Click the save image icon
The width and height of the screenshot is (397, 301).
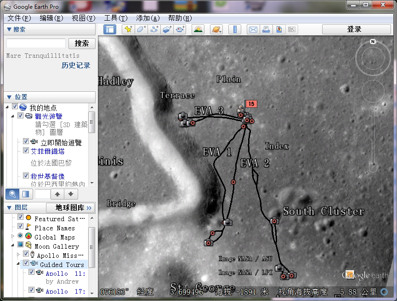[279, 29]
